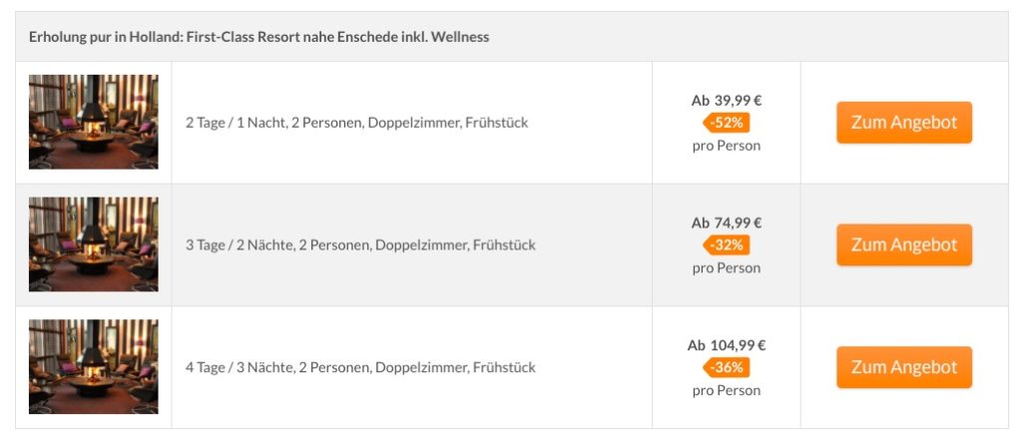Select the '4 Tage / 3 Nächte' offer description
The width and height of the screenshot is (1022, 448).
pos(360,367)
